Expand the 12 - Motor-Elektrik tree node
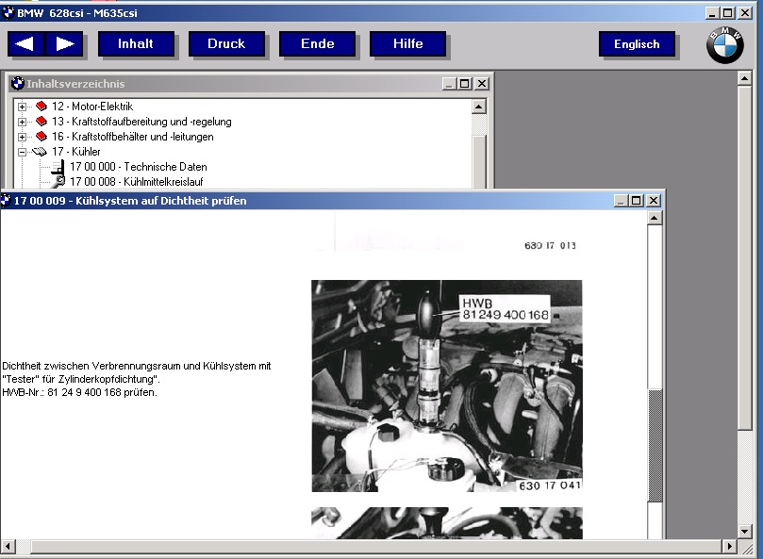Viewport: 763px width, 559px height. 23,107
